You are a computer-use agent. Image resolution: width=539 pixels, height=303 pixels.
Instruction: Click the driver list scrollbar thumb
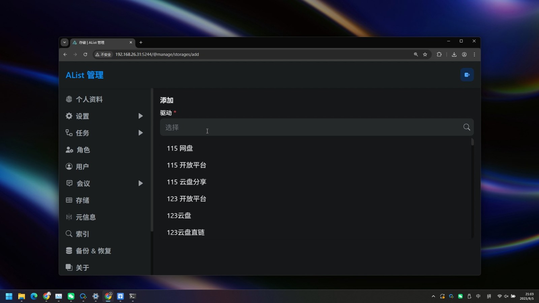[x=472, y=142]
